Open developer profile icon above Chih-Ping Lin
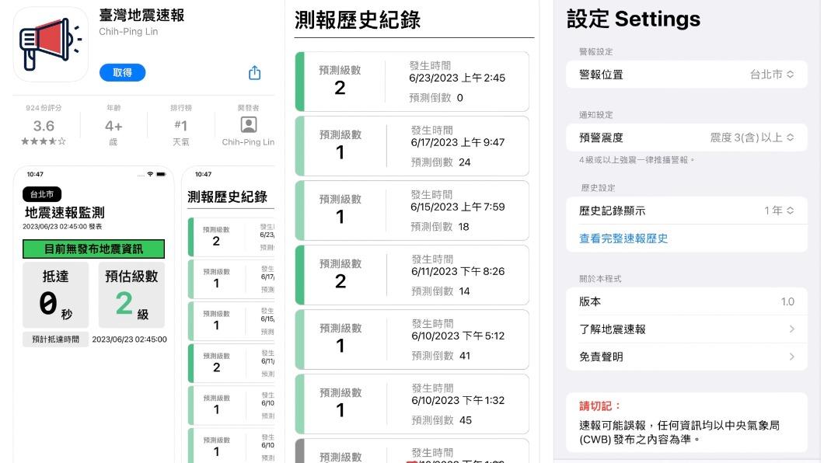Viewport: 824px width, 463px height. pyautogui.click(x=249, y=124)
